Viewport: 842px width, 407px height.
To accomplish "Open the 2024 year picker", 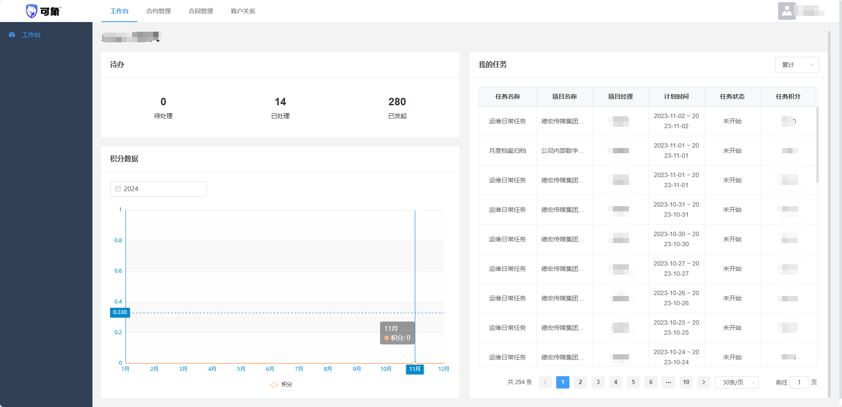I will point(159,189).
